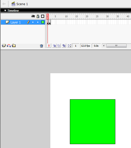The height and width of the screenshot is (148, 131).
Task: Toggle Layer 1 visibility dot
Action: click(33, 22)
